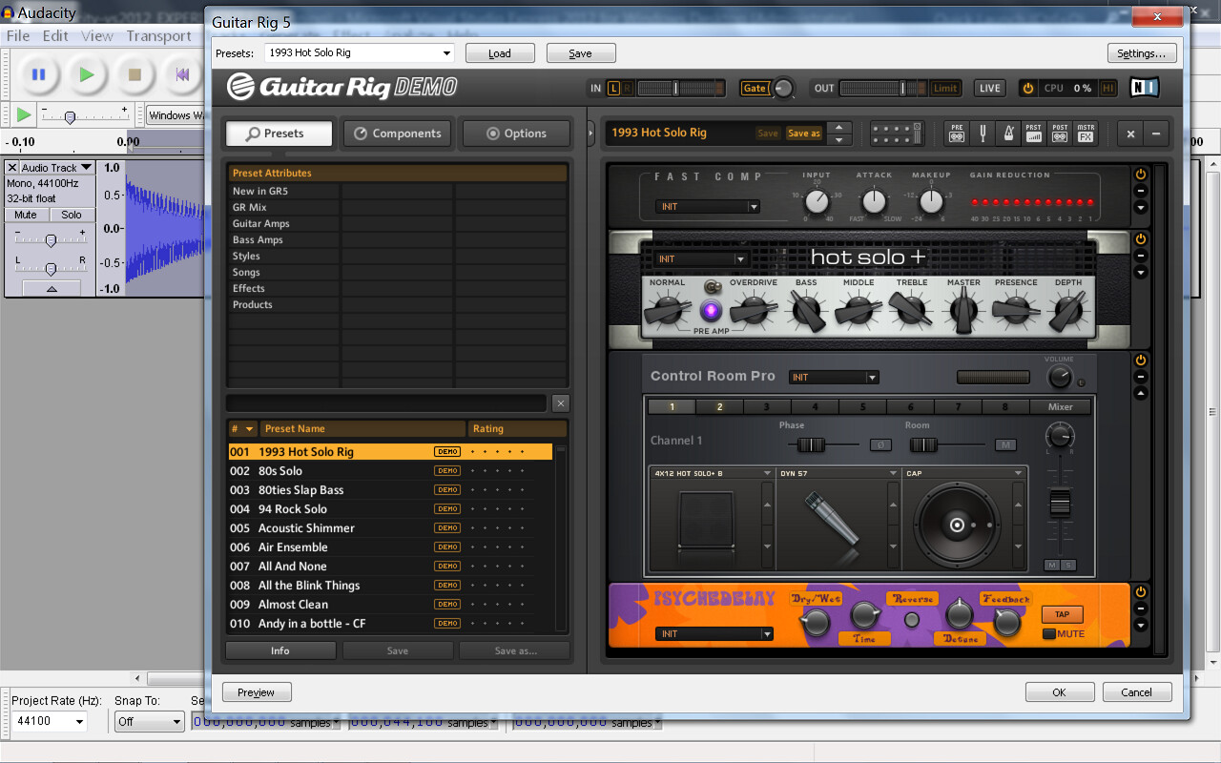The image size is (1221, 763).
Task: Minimize the Control Room Pro module
Action: click(x=1141, y=377)
